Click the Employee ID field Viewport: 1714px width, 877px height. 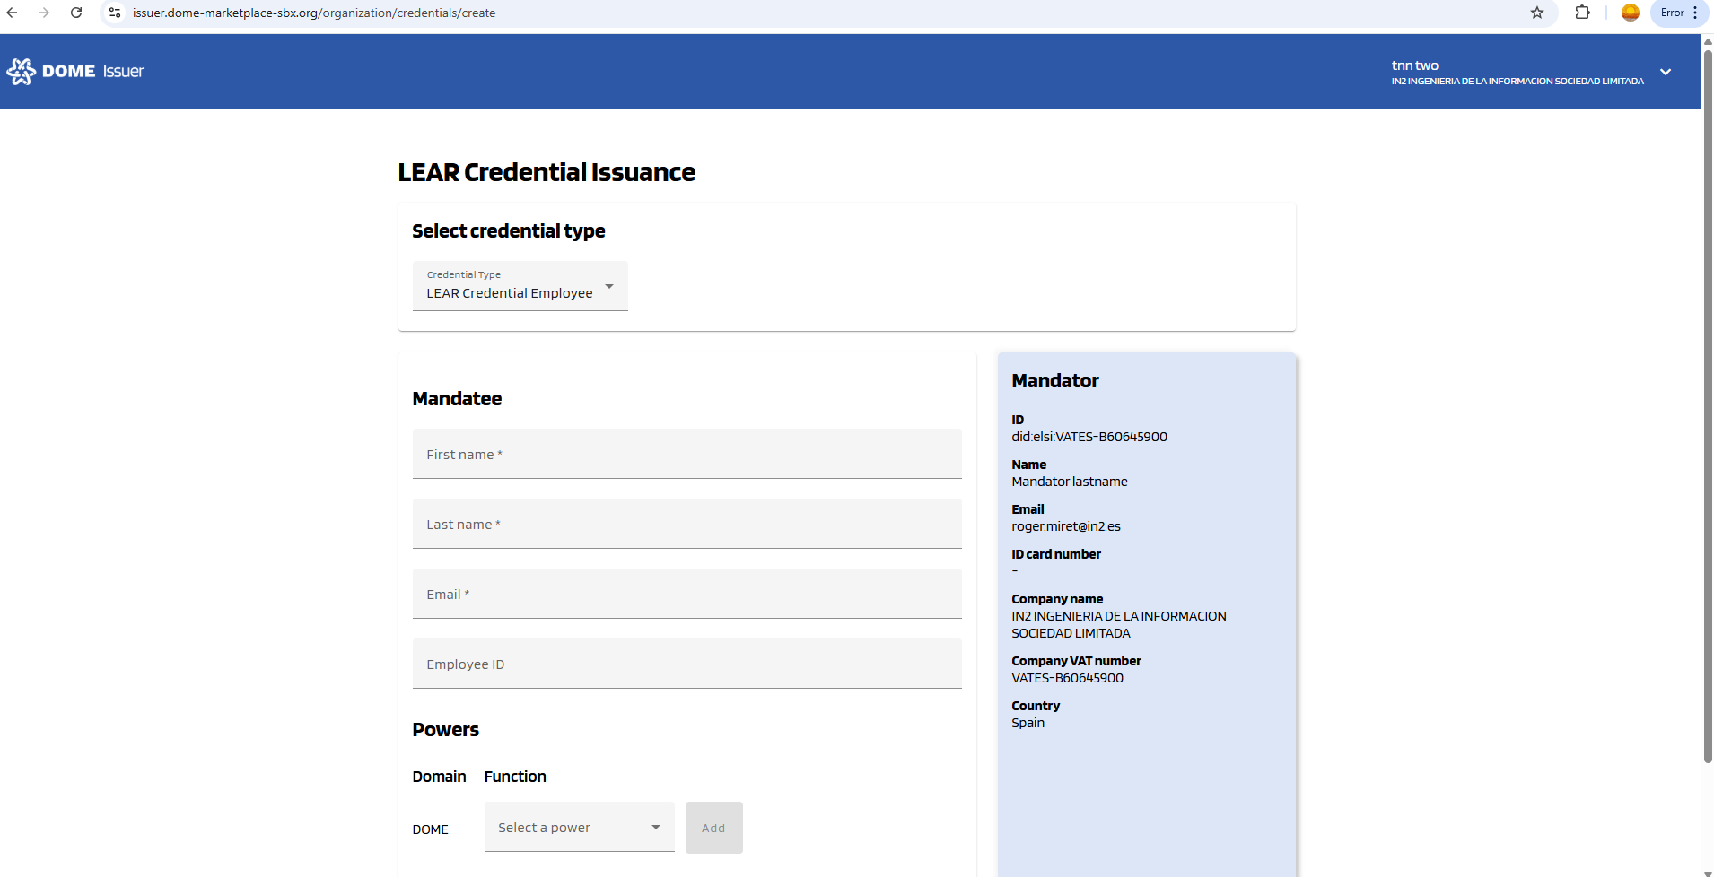(x=686, y=664)
